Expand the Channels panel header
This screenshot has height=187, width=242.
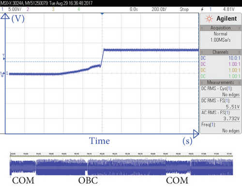click(x=221, y=52)
